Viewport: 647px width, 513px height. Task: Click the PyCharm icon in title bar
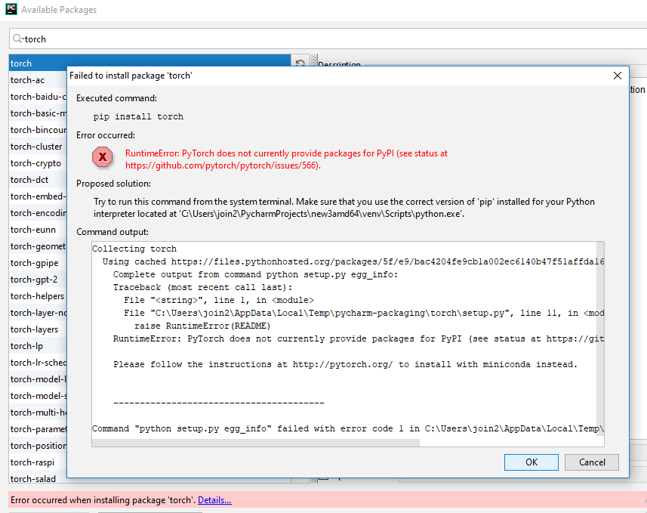point(11,8)
